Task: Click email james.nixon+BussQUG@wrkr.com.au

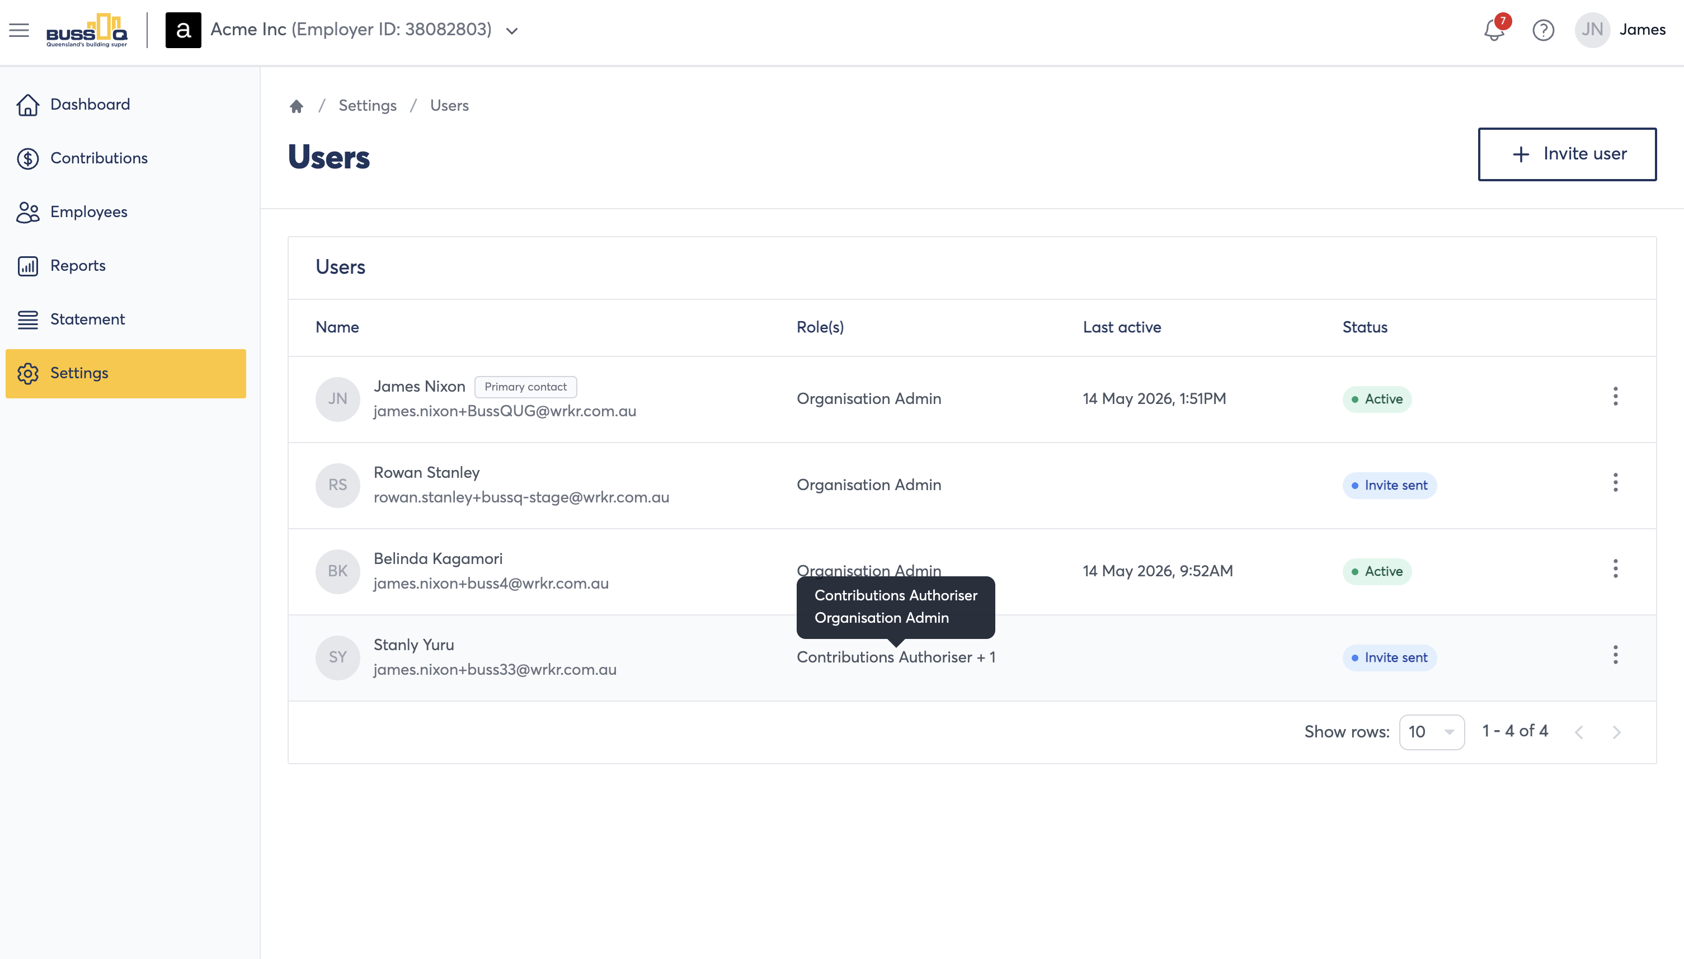Action: pos(505,411)
